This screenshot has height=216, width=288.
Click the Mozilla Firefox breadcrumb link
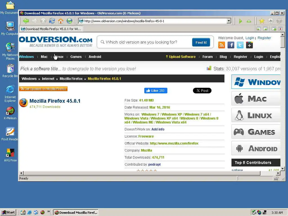click(x=71, y=79)
